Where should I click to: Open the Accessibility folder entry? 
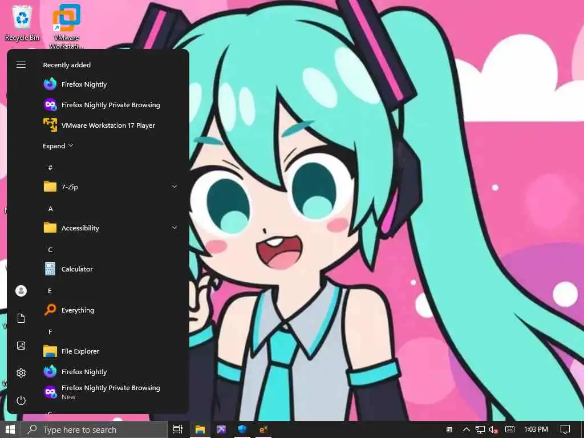110,228
